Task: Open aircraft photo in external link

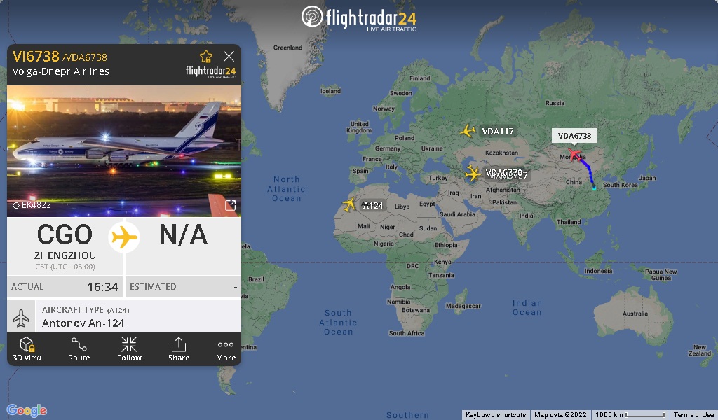Action: click(230, 206)
